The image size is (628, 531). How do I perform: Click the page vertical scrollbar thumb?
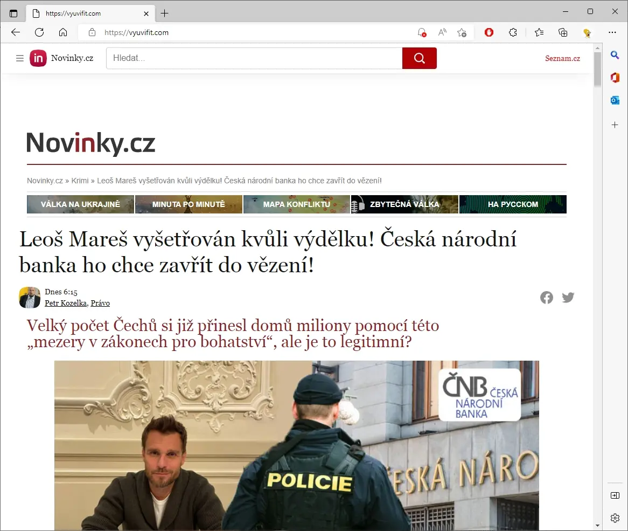click(x=597, y=69)
